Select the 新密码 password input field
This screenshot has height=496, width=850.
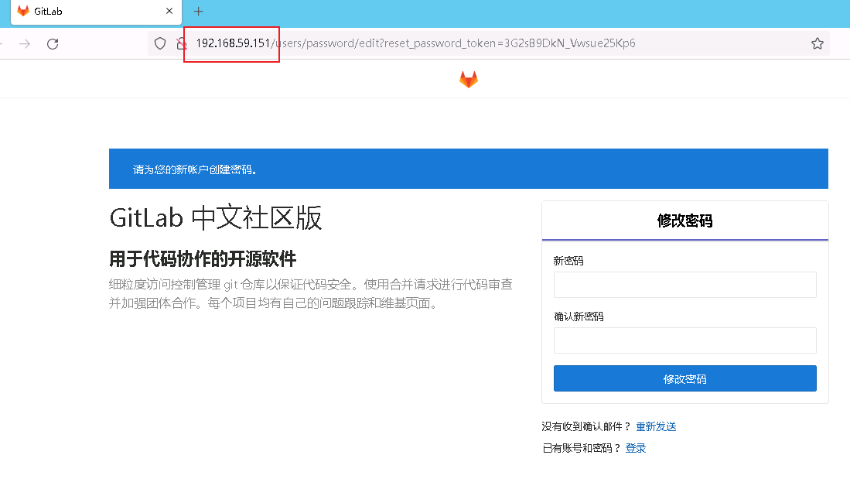[x=685, y=285]
